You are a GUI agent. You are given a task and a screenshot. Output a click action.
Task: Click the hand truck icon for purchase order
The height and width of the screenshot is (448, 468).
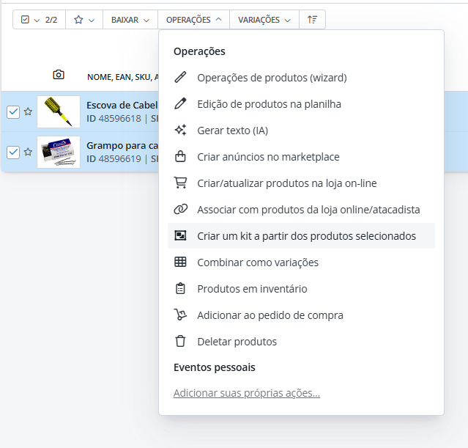[180, 315]
